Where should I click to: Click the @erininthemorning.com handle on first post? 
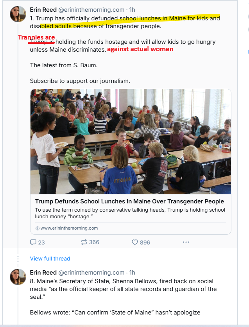(x=92, y=9)
